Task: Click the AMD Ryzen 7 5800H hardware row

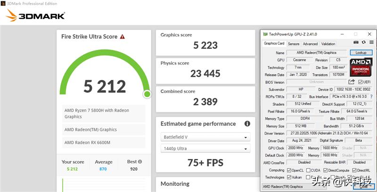Action: (104, 113)
